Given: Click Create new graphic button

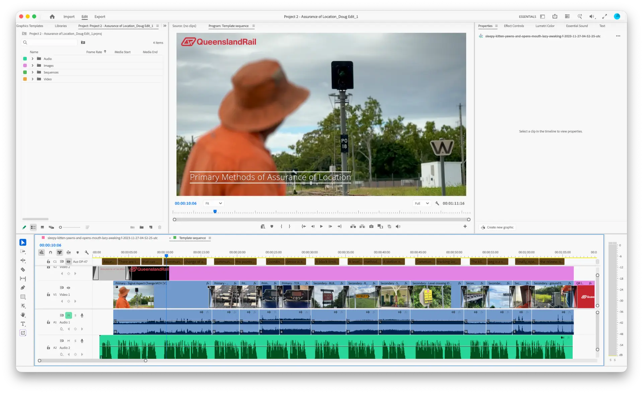Looking at the screenshot, I should [497, 227].
